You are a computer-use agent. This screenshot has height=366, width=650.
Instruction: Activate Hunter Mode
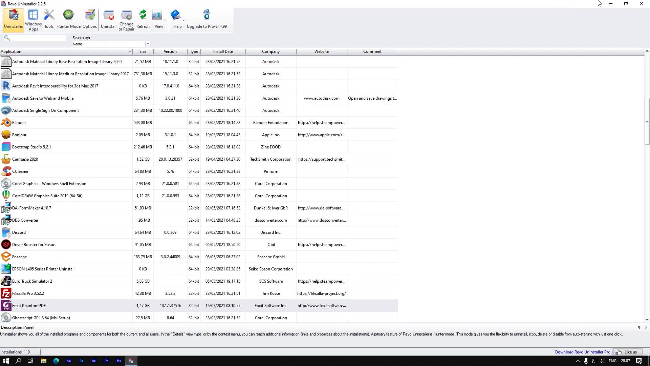click(x=68, y=19)
